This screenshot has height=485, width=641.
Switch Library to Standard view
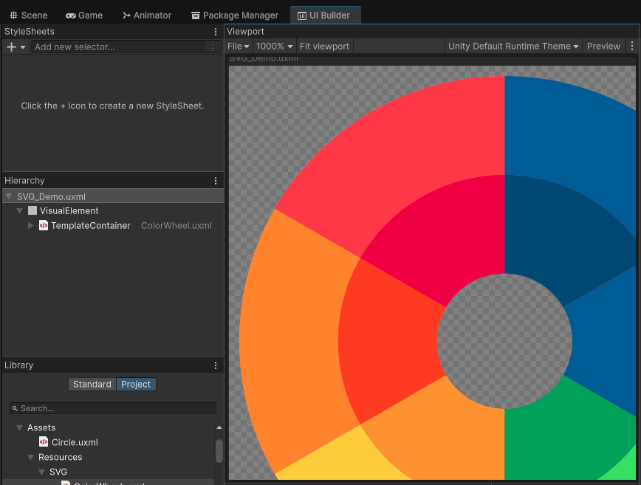[x=92, y=385]
